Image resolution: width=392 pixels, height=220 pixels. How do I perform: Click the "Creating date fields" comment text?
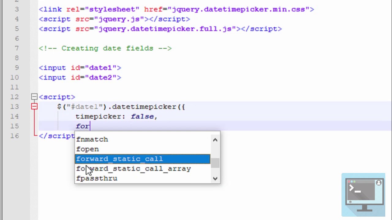[x=107, y=48]
